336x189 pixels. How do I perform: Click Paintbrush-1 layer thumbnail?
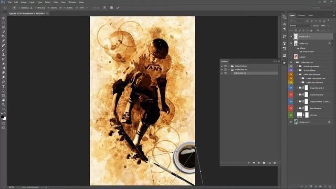[296, 37]
